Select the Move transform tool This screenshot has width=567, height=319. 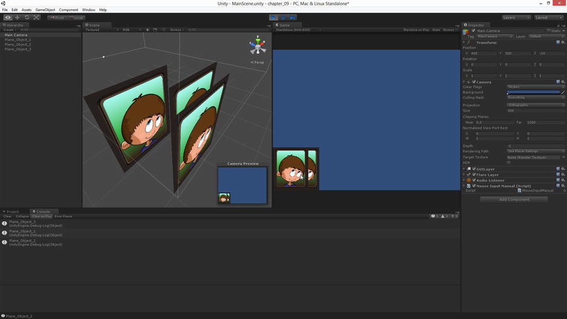pos(17,18)
